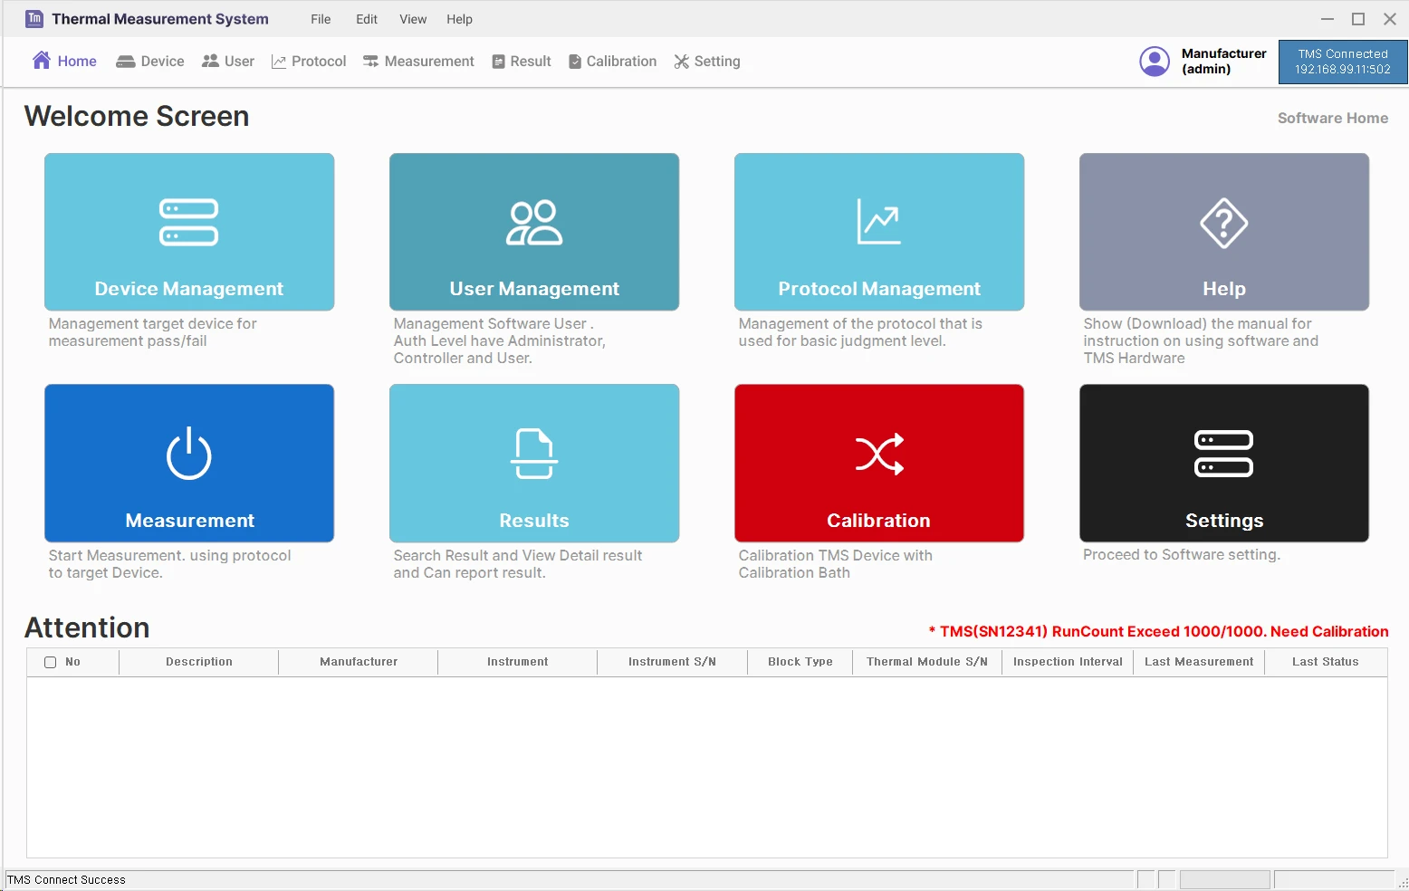
Task: Open the Protocol Management tile label
Action: 879,289
